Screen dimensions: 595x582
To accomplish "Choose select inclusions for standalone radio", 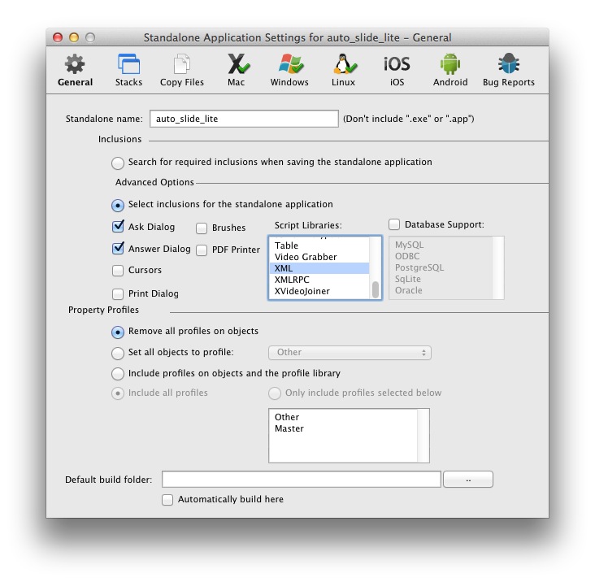I will 118,206.
